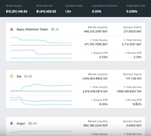Screen dimensions: 151x136
Task: Click the Gross Supply label
Action: [14, 6]
